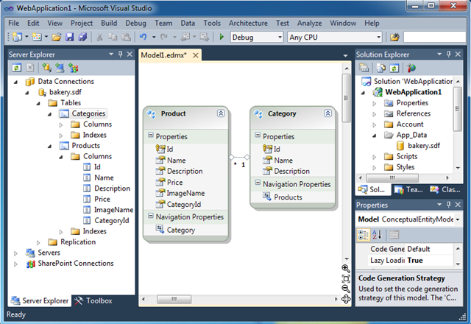
Task: Zoom out on the model diagram
Action: click(x=346, y=289)
